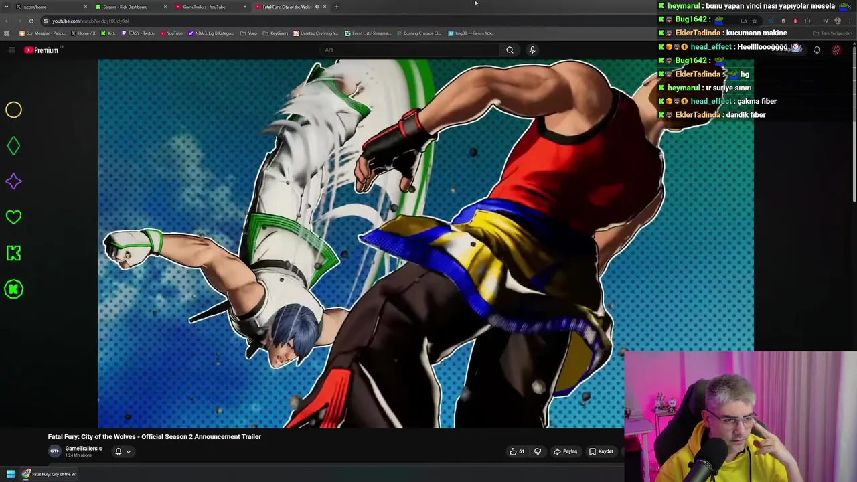The height and width of the screenshot is (482, 857).
Task: Open the TEASY - Twitch bookmark
Action: 137,33
